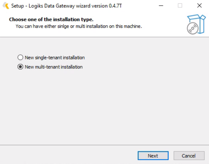Click the heading "Choose one of the installation type."
Screen dimensions: 209x164
coord(51,19)
